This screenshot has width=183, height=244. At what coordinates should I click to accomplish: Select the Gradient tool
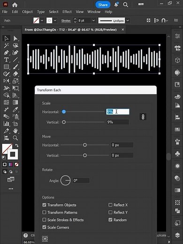point(15,102)
